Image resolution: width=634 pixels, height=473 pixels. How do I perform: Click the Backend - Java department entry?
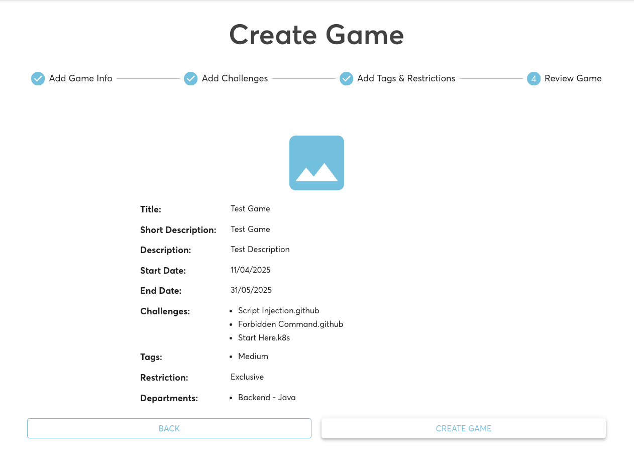point(267,397)
